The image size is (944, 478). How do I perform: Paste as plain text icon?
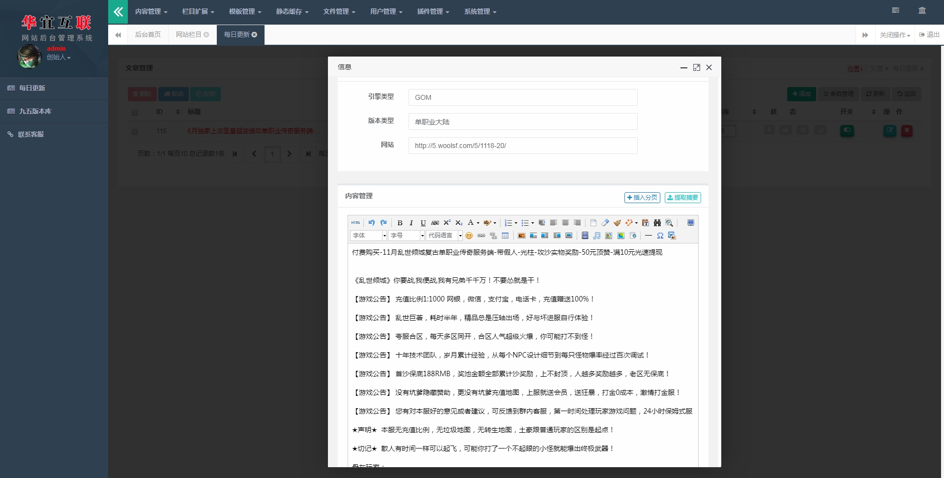pos(645,223)
